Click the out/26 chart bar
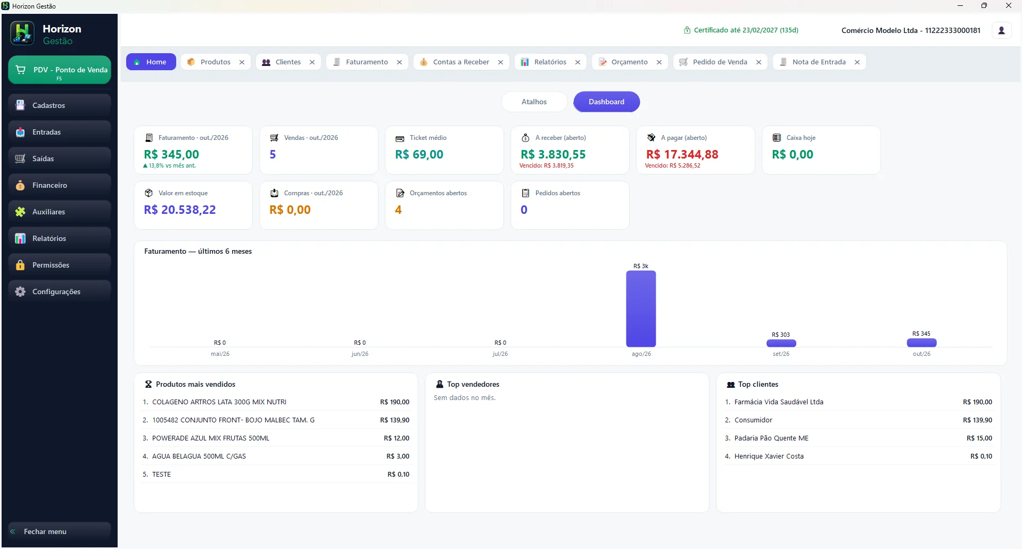Image resolution: width=1022 pixels, height=549 pixels. coord(921,343)
